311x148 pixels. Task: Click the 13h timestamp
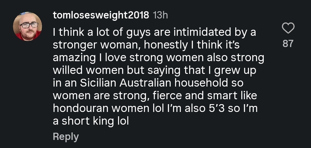coord(160,15)
